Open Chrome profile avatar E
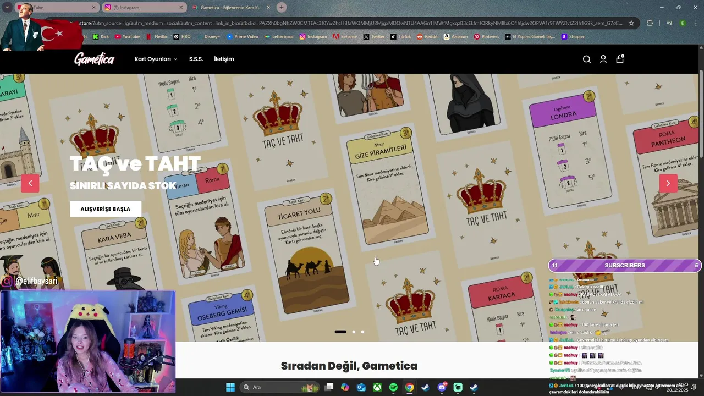The image size is (704, 396). 683,23
